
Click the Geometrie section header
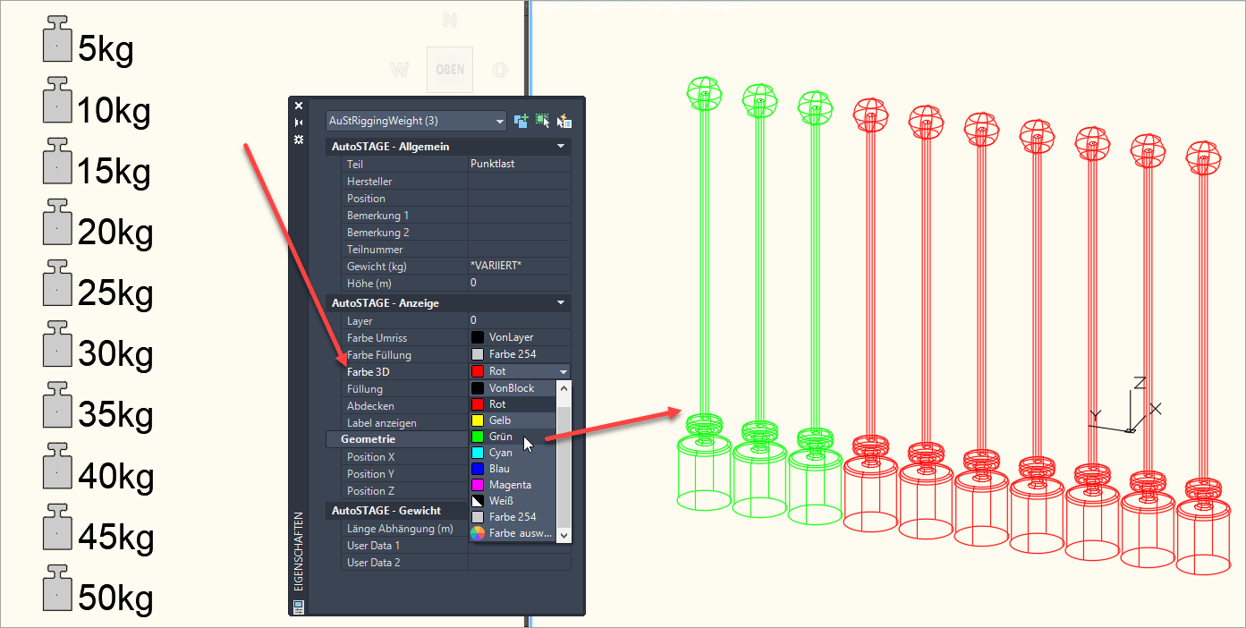coord(397,439)
